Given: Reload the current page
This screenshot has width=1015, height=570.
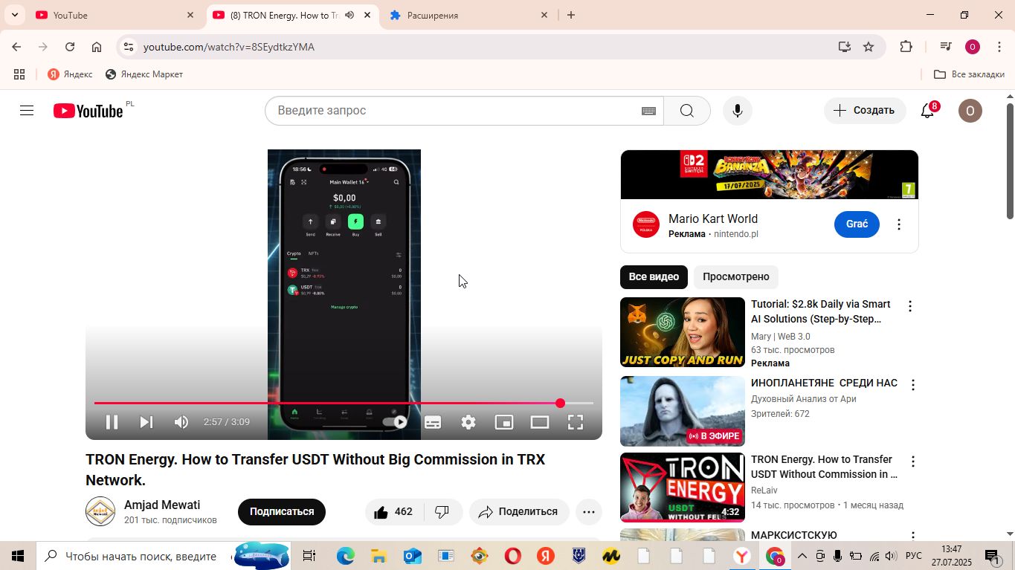Looking at the screenshot, I should click(x=70, y=47).
